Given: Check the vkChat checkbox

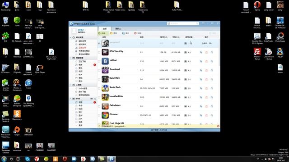Looking at the screenshot, I should click(99, 61).
